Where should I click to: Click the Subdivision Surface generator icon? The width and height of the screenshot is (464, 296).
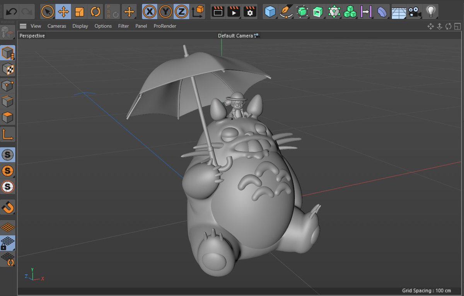point(302,12)
